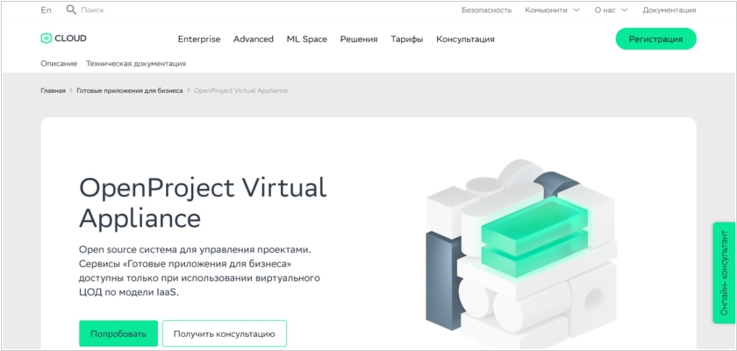737x351 pixels.
Task: Open the Тарифы menu item
Action: 406,39
